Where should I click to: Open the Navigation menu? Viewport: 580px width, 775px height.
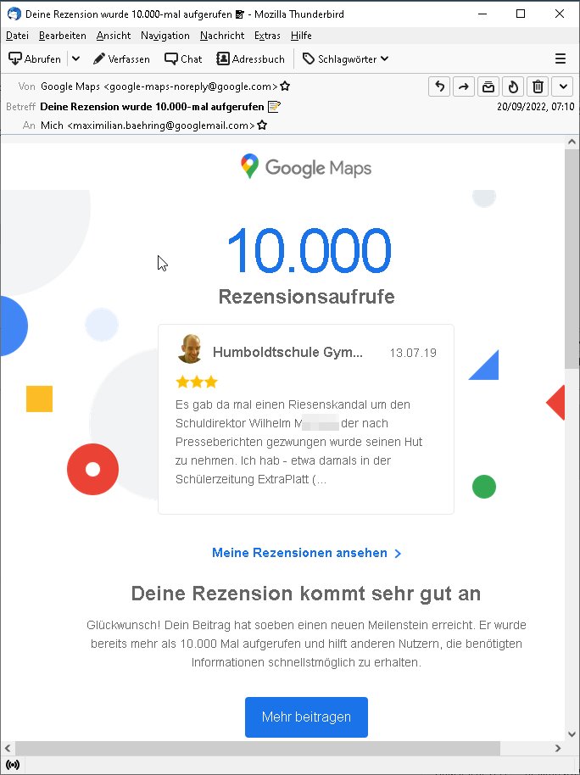point(165,36)
